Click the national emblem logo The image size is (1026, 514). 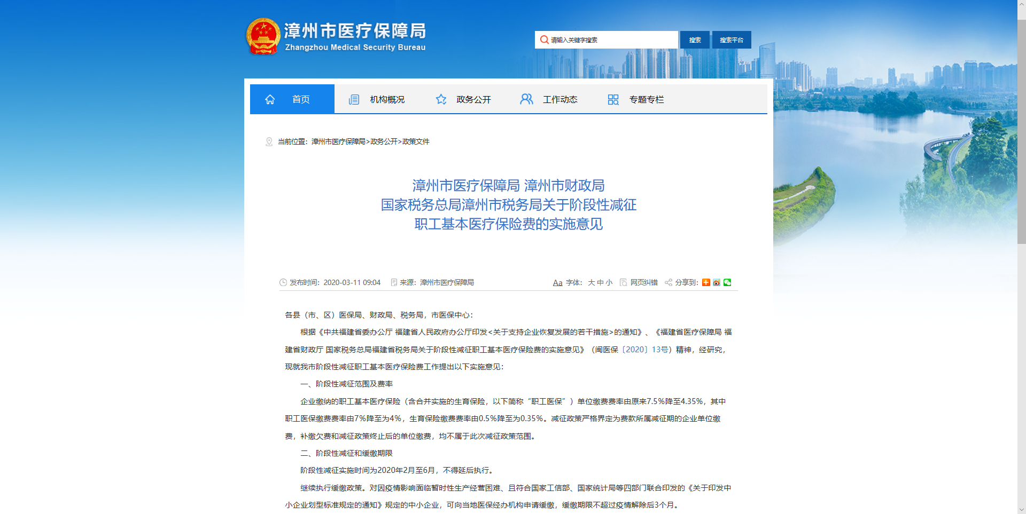pos(262,36)
